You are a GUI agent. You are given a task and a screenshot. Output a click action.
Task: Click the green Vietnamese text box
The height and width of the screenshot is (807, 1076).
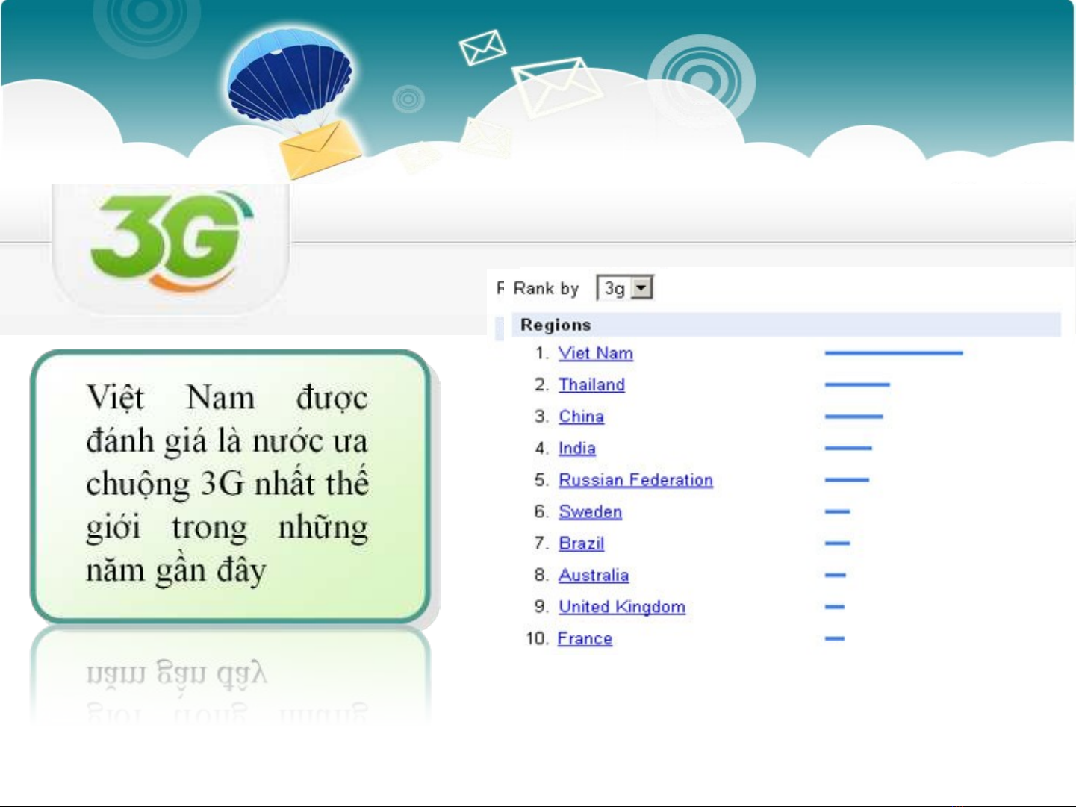tap(229, 485)
